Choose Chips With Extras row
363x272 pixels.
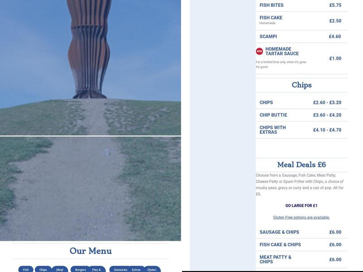(301, 130)
